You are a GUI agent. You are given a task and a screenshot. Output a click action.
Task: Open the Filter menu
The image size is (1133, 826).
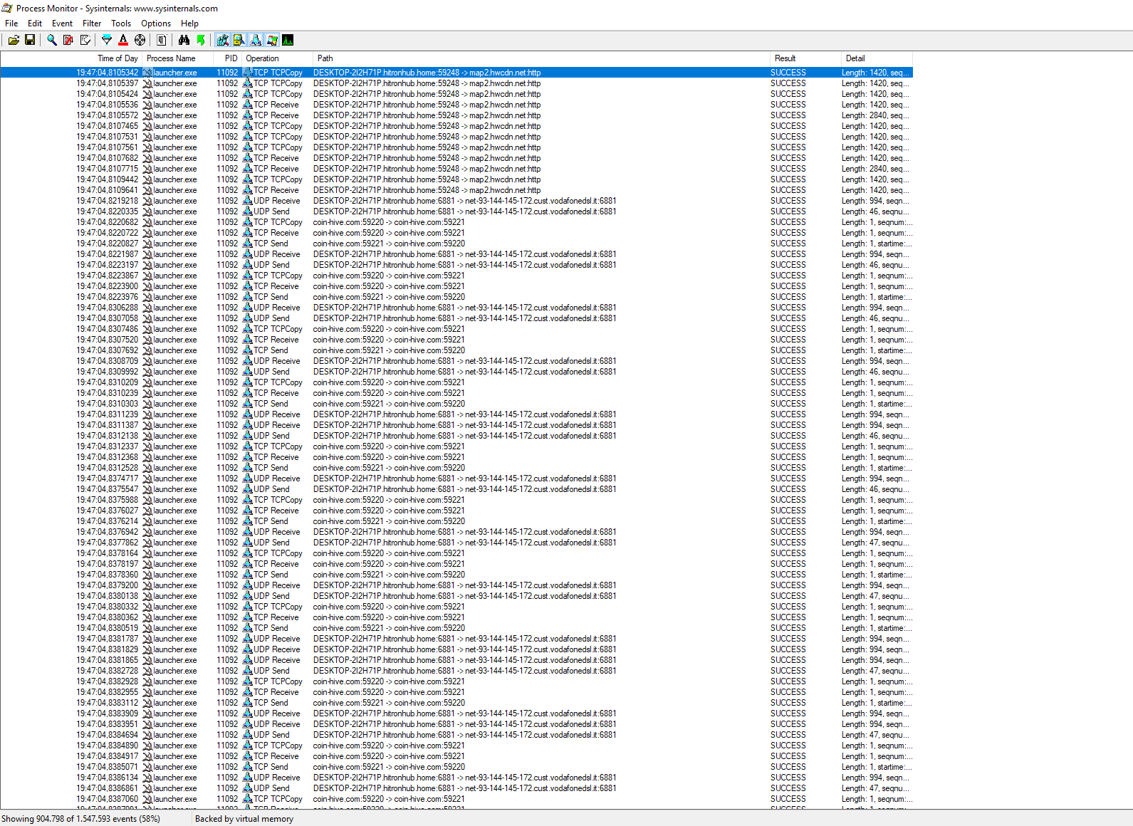coord(92,23)
